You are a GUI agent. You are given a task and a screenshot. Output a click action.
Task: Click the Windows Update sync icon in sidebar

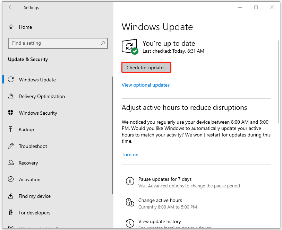[x=11, y=80]
